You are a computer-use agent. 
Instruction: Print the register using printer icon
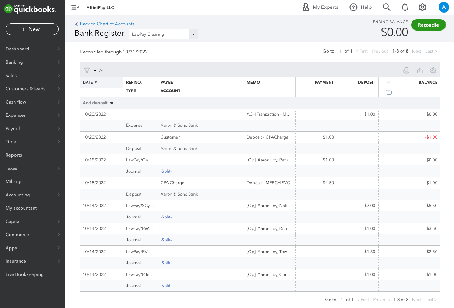point(406,70)
